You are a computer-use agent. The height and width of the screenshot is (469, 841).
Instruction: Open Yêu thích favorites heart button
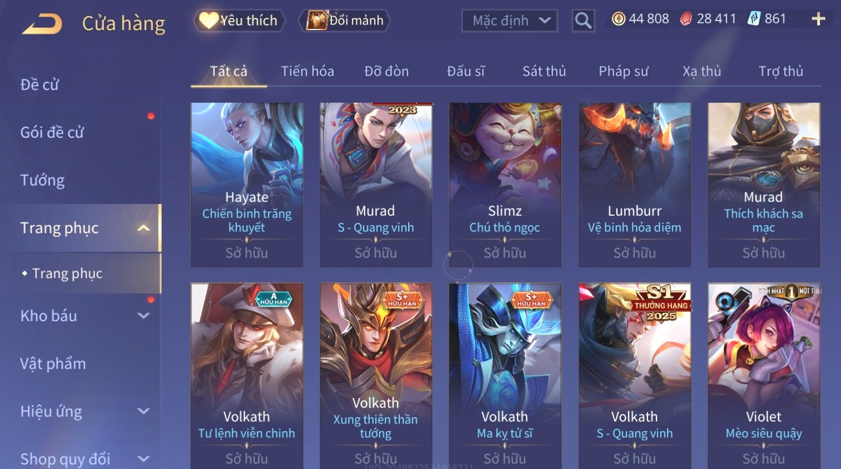click(x=239, y=21)
